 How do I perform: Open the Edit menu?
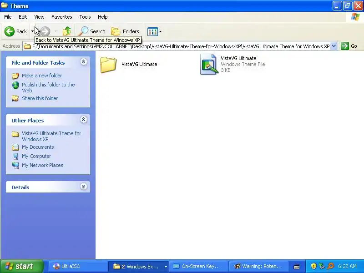point(23,17)
